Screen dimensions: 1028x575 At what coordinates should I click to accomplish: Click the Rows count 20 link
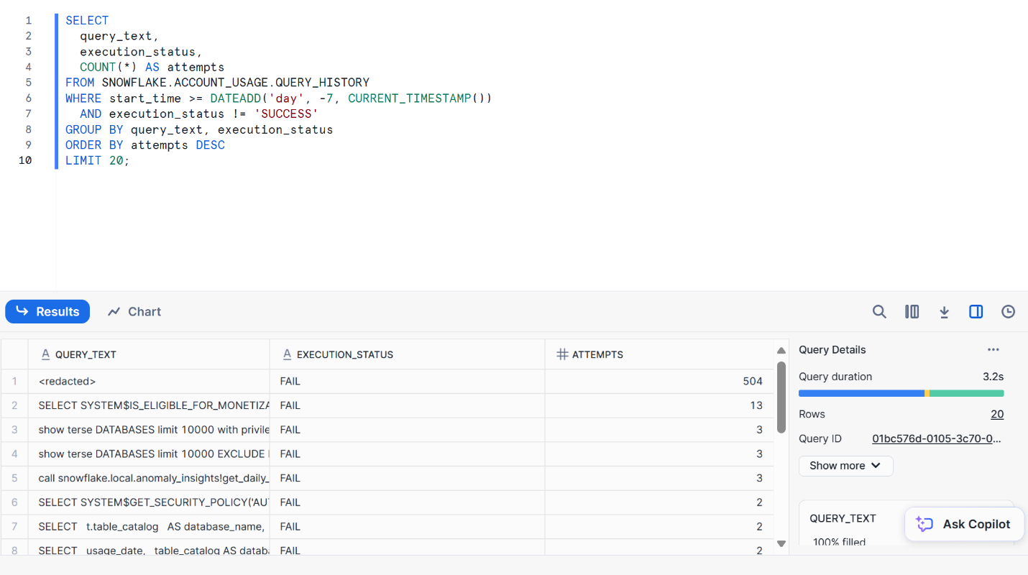tap(996, 414)
